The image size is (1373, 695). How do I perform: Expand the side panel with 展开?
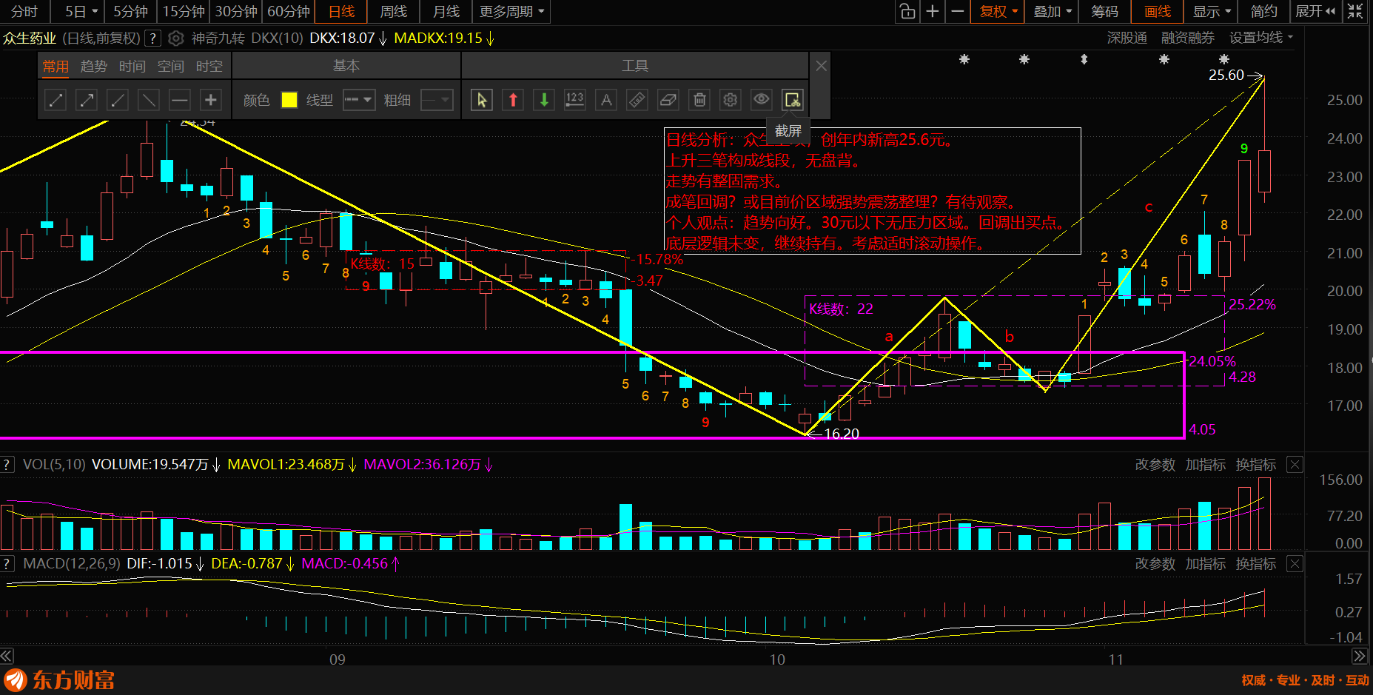1315,11
